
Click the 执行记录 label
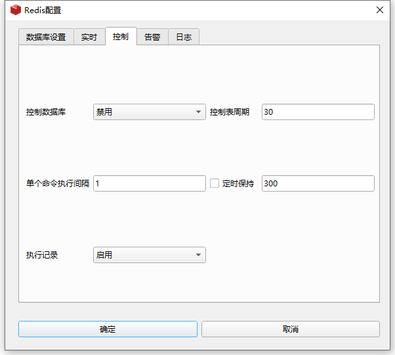point(42,255)
